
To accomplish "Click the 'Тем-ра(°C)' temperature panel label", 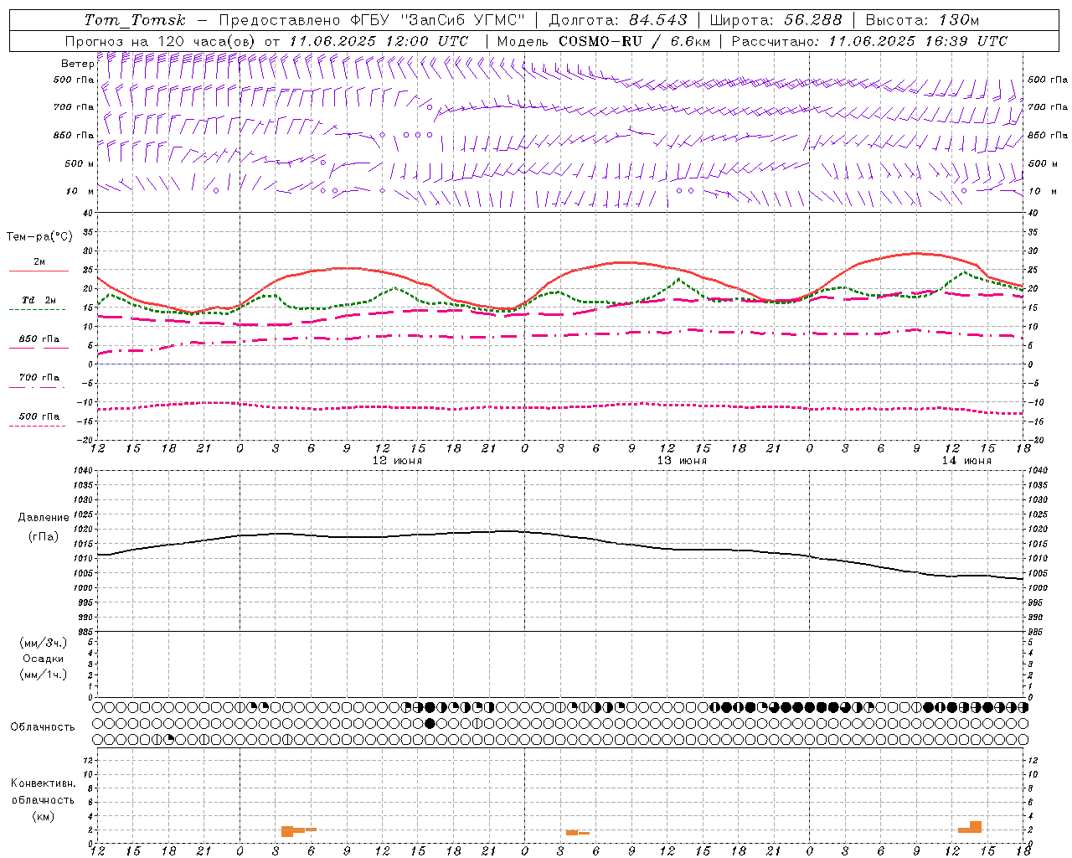I will pyautogui.click(x=39, y=237).
